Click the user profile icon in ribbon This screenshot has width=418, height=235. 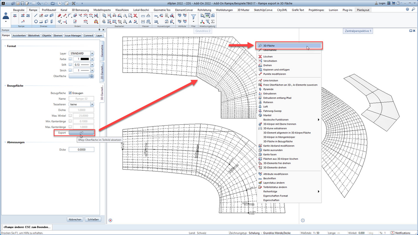5,17
